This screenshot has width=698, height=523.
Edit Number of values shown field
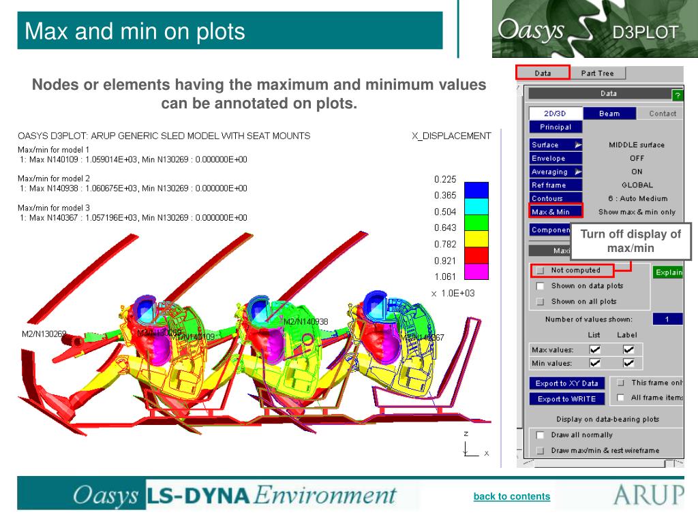click(667, 319)
